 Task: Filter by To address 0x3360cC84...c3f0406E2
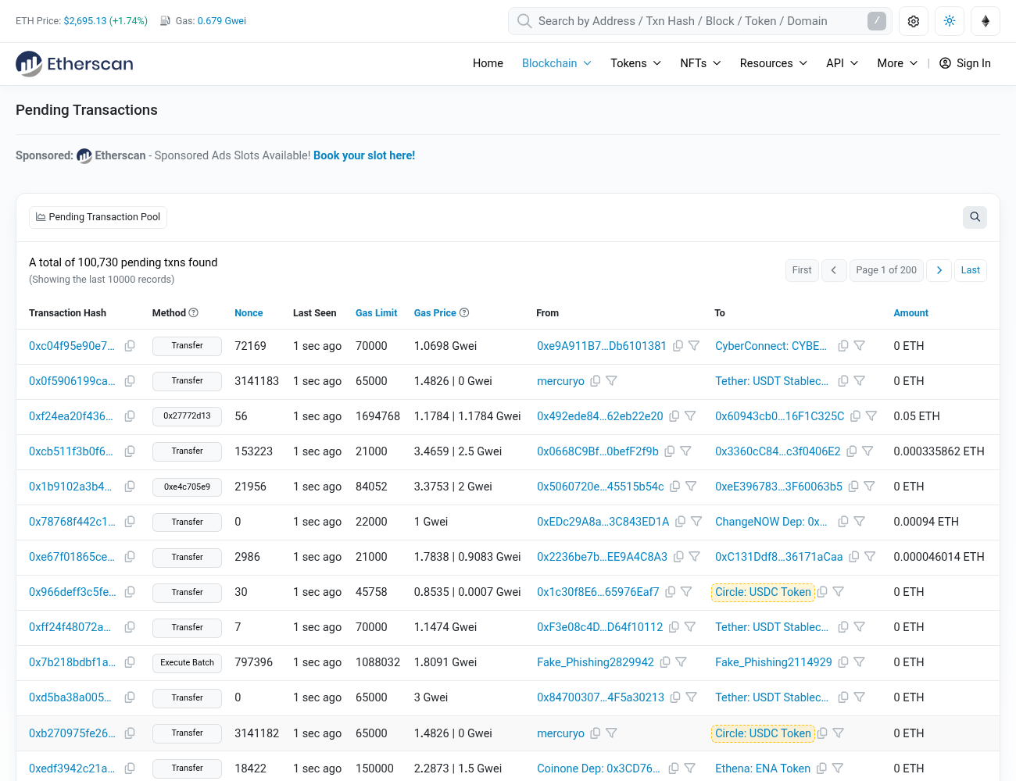(x=868, y=451)
